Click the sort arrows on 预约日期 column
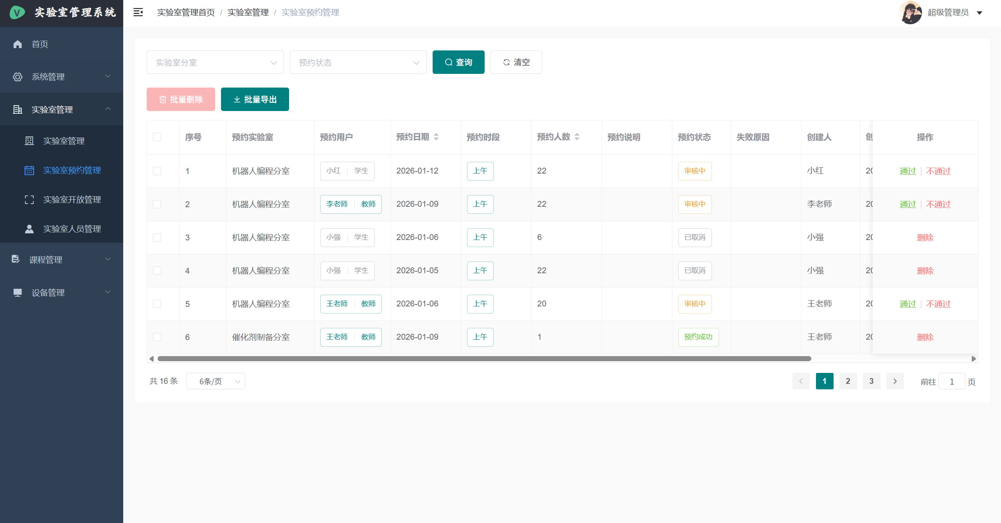The height and width of the screenshot is (523, 1001). click(x=436, y=137)
